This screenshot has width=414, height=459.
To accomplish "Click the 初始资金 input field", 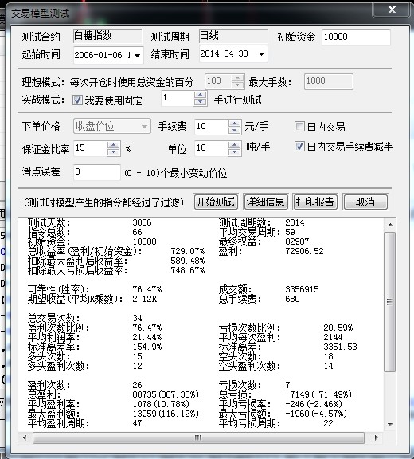I will [x=356, y=37].
